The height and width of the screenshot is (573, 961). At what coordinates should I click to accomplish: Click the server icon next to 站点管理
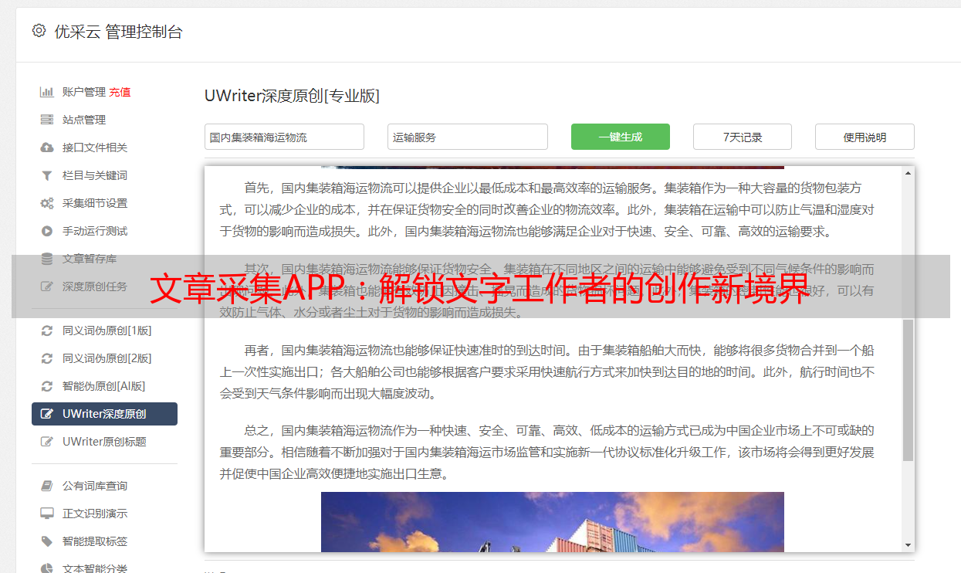47,120
